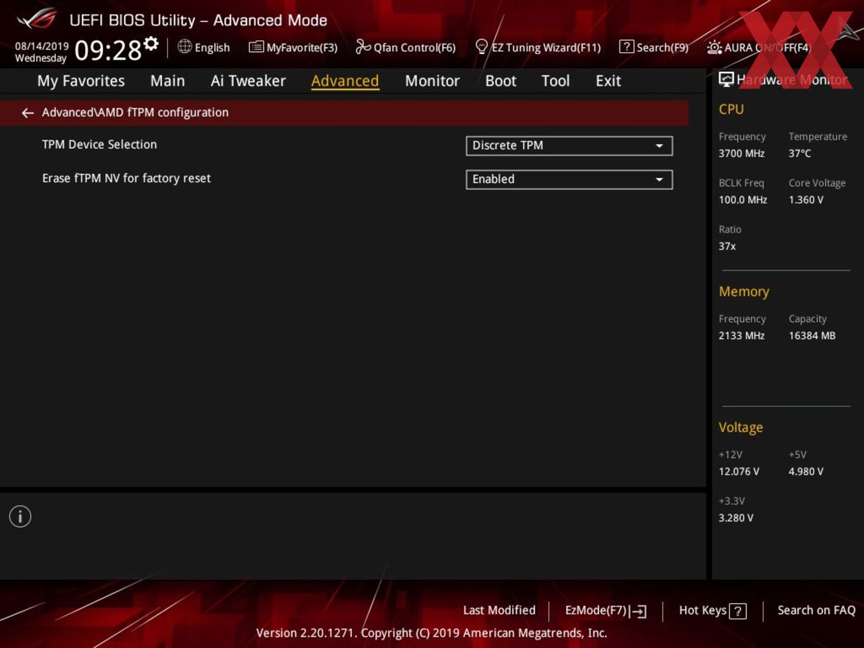Click the info circle icon

(20, 516)
